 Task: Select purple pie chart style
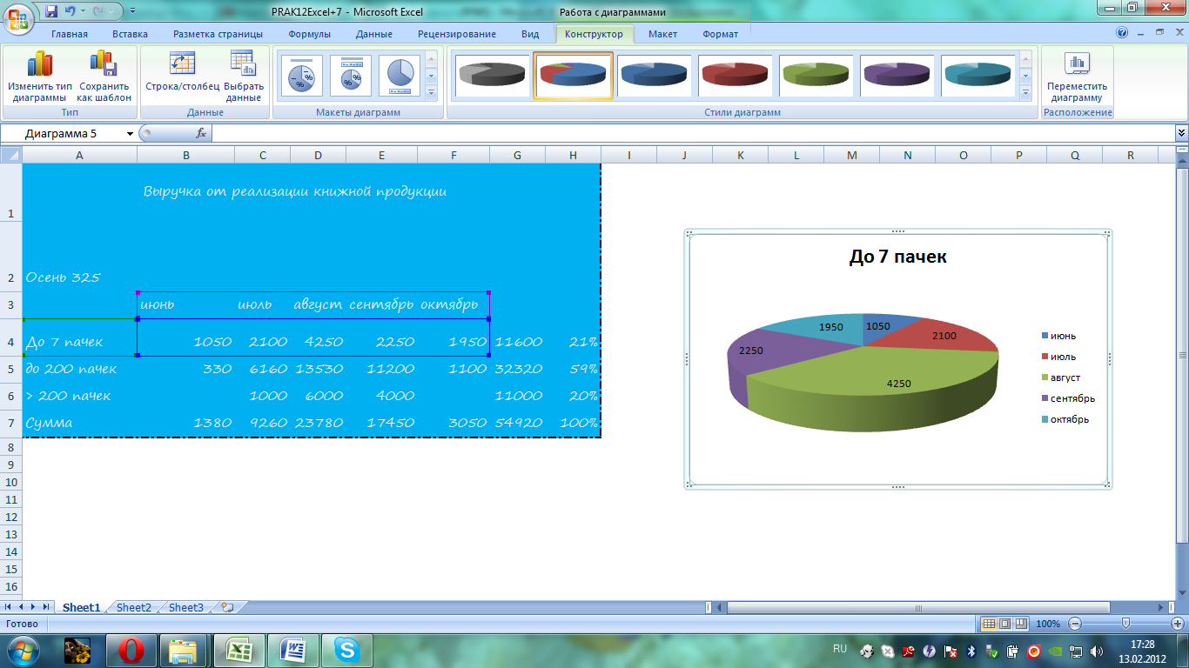[x=897, y=76]
